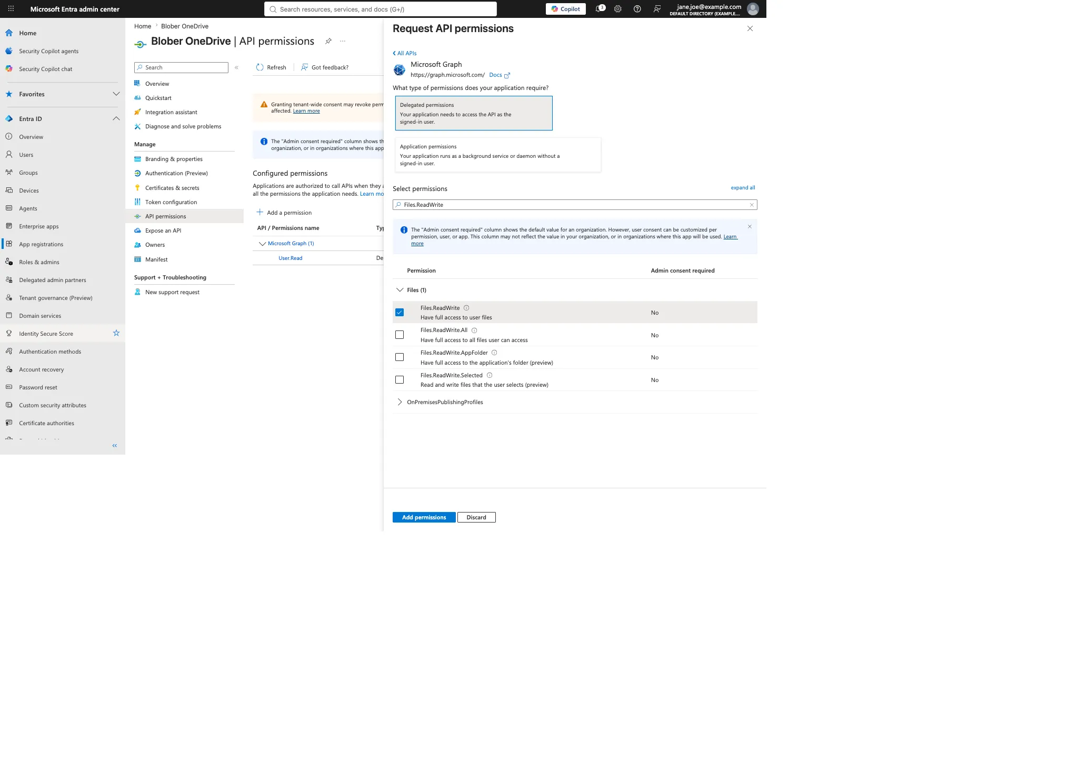Focus the resource menu Search box
Viewport: 1078px width, 763px height.
coord(181,67)
